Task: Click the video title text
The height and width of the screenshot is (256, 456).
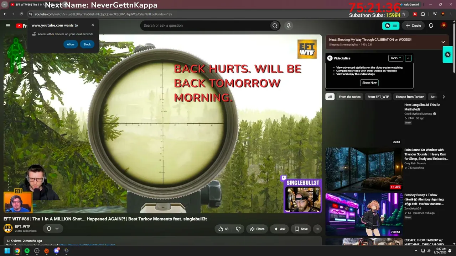Action: 105,219
